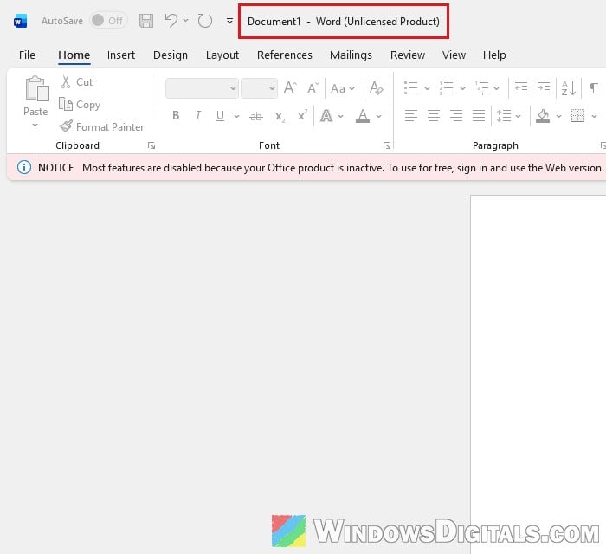Click the Text Effects icon
This screenshot has height=554, width=606.
[326, 115]
